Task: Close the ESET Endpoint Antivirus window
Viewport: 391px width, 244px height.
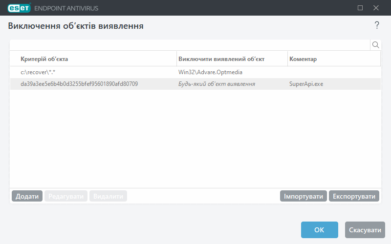Action: click(376, 8)
